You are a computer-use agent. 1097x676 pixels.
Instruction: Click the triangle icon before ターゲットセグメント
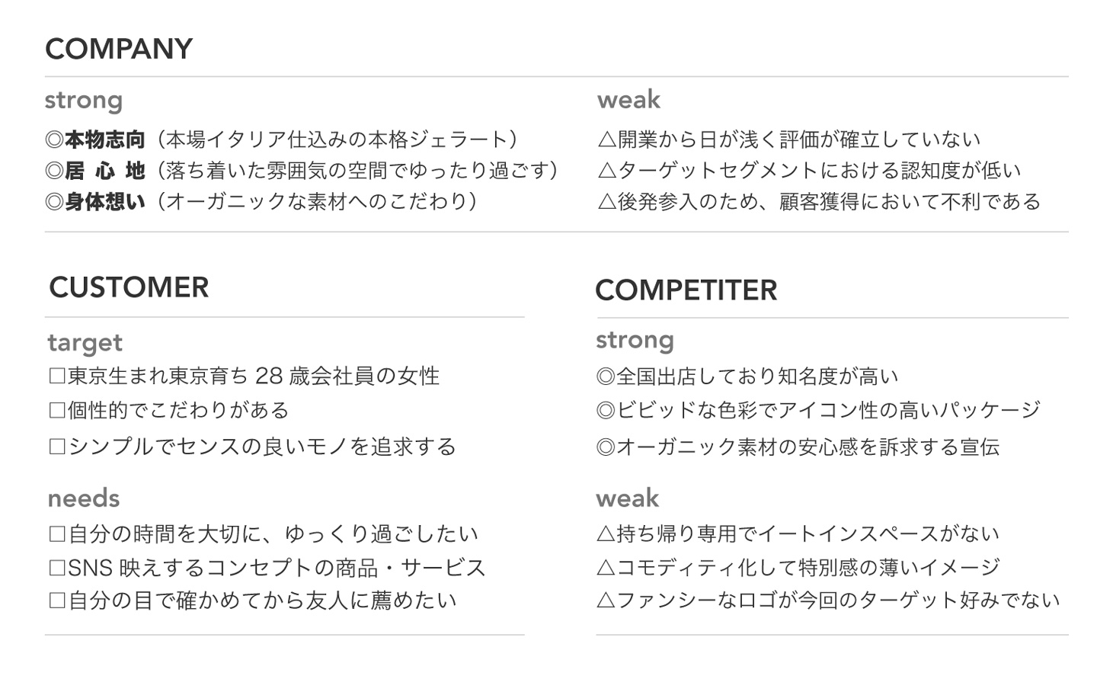(x=606, y=171)
